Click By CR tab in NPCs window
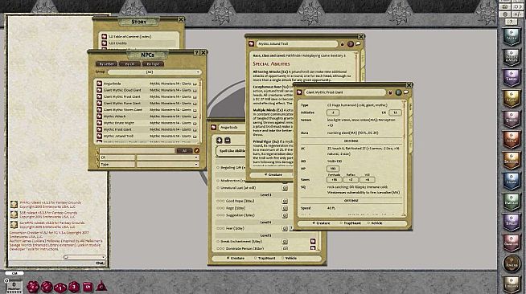This screenshot has height=294, width=526. 129,63
